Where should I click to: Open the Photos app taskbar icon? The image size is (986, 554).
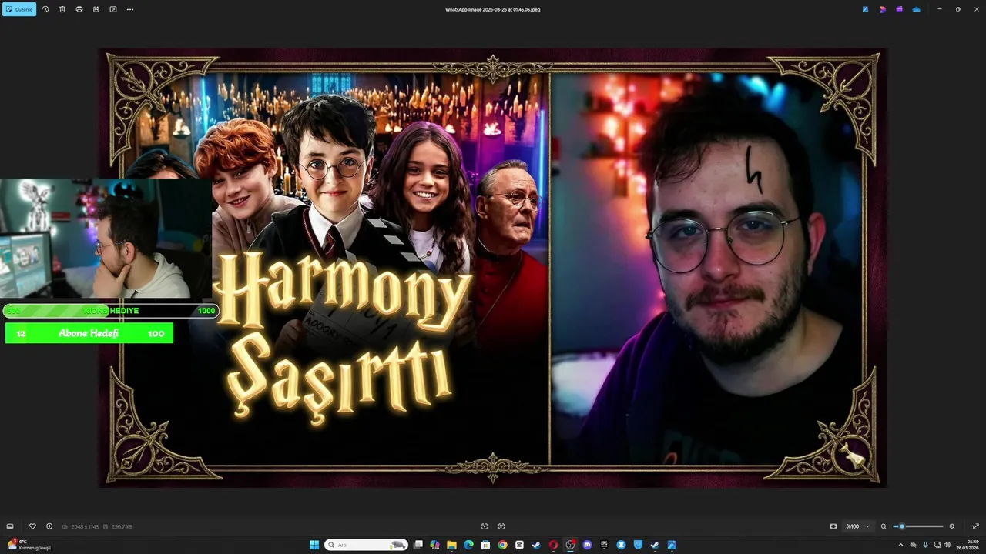click(672, 545)
